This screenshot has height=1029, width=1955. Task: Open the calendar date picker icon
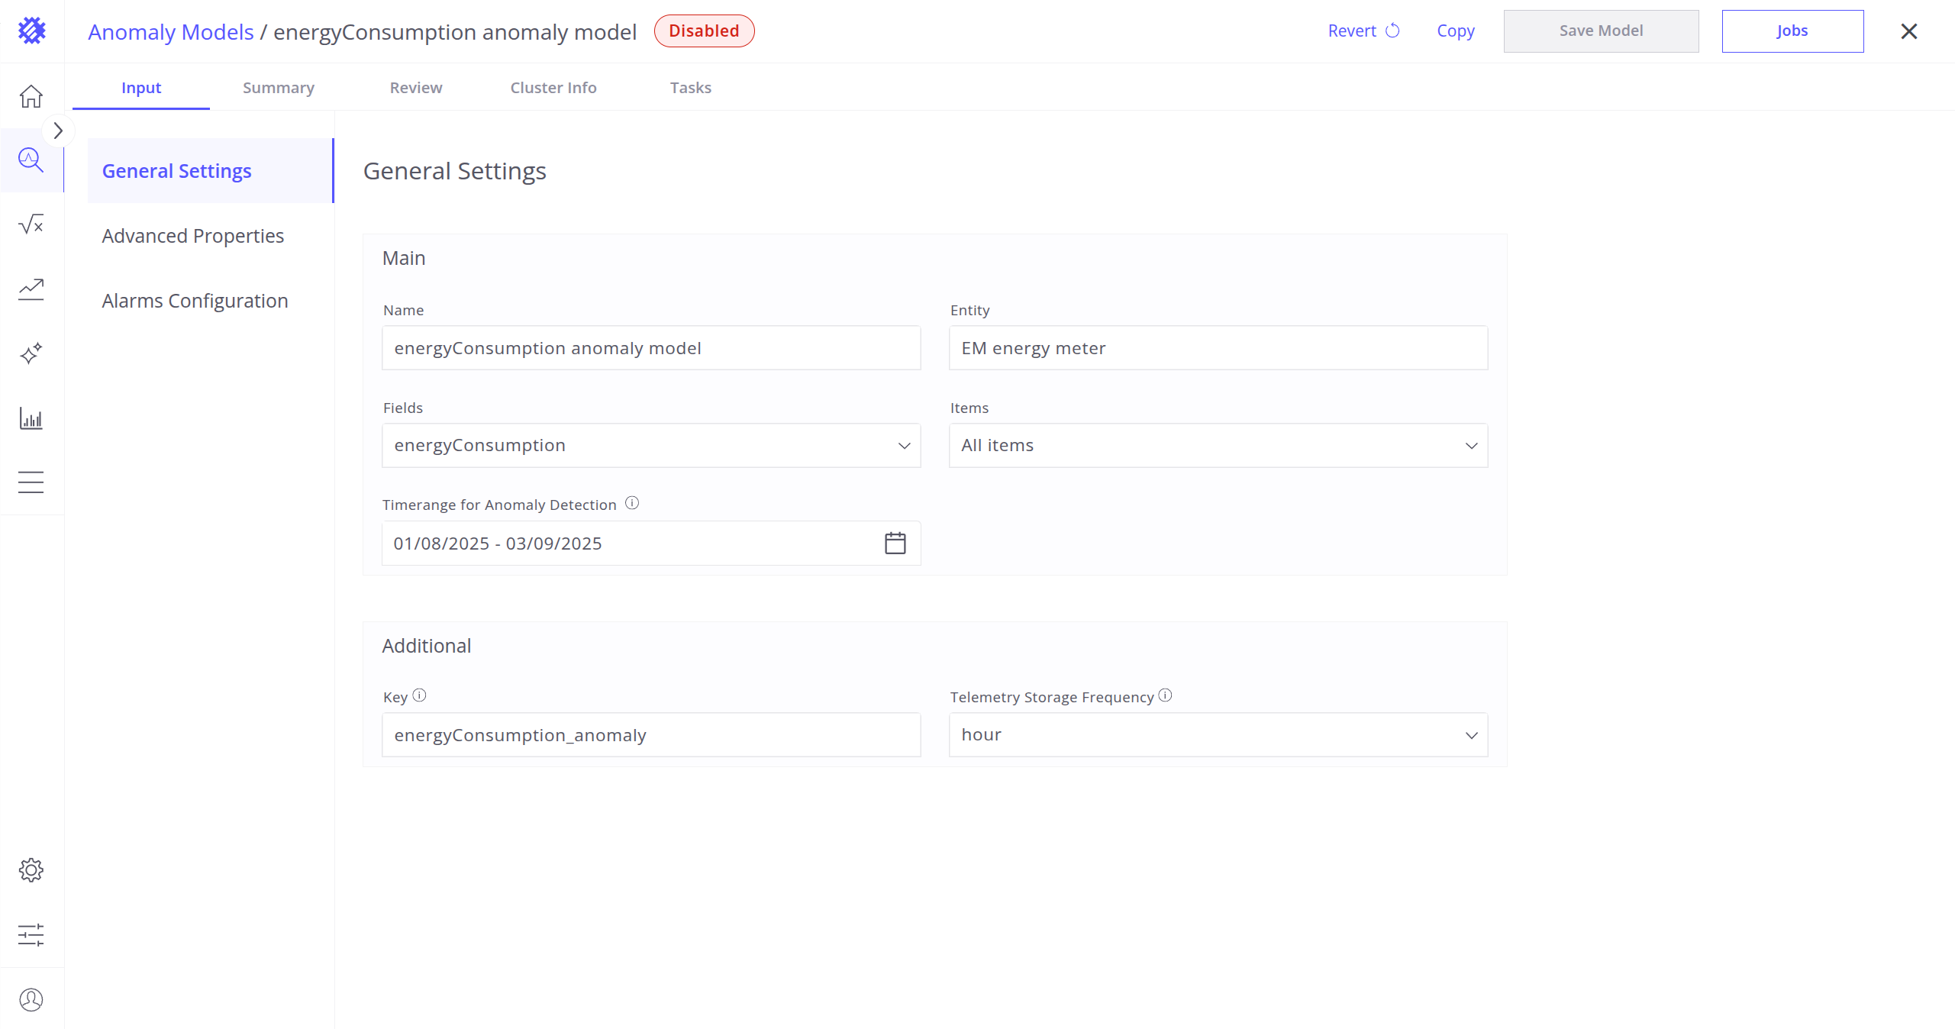coord(895,544)
